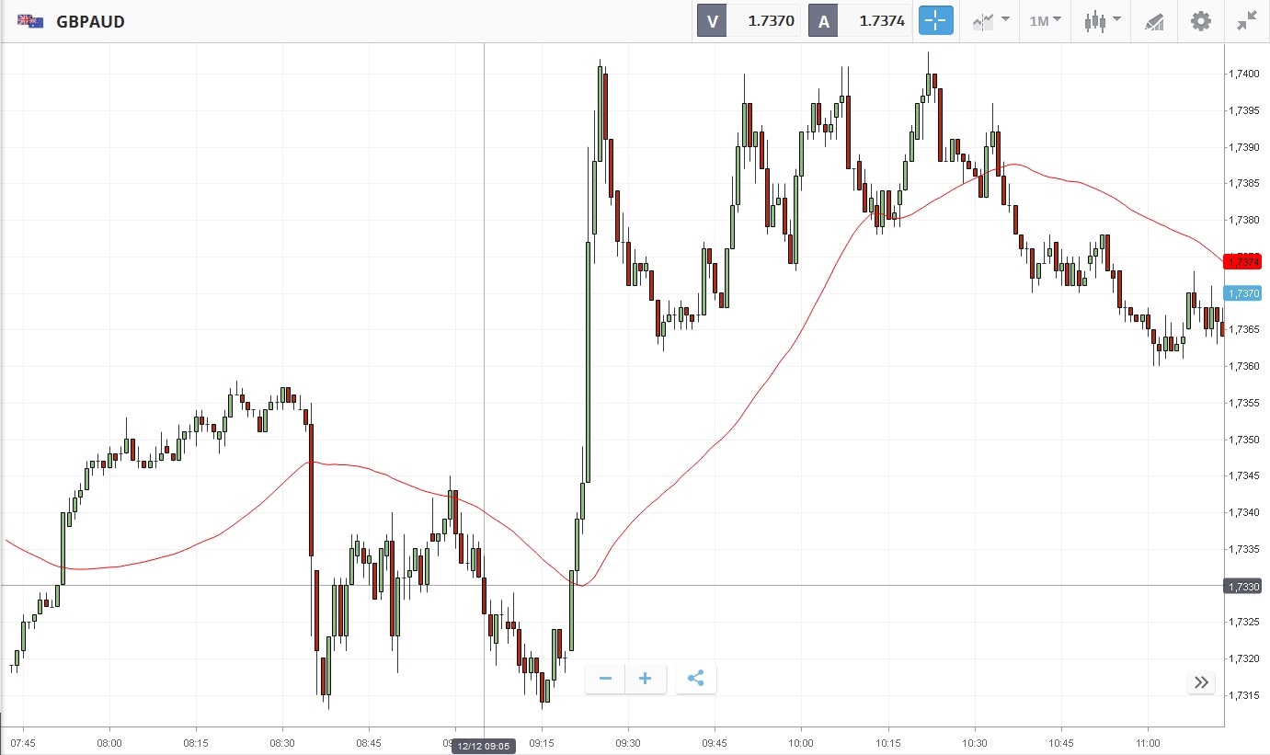Collapse chart with the shrink arrows icon
1270x755 pixels.
pyautogui.click(x=1246, y=21)
